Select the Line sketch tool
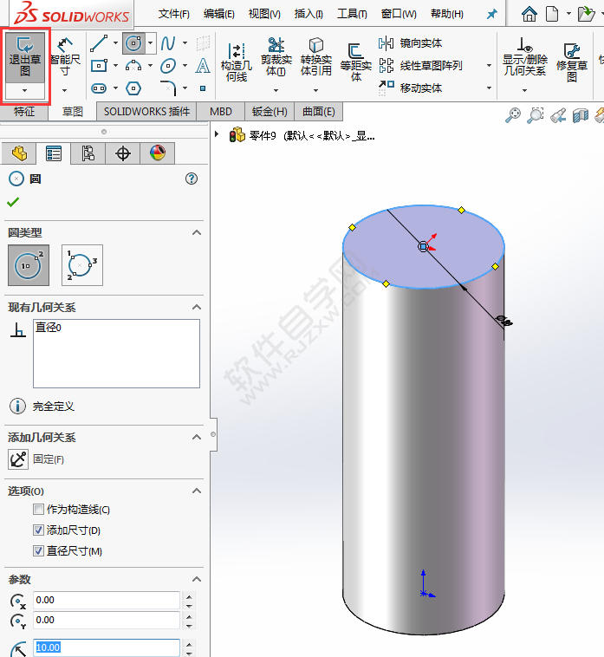This screenshot has width=604, height=657. click(99, 43)
